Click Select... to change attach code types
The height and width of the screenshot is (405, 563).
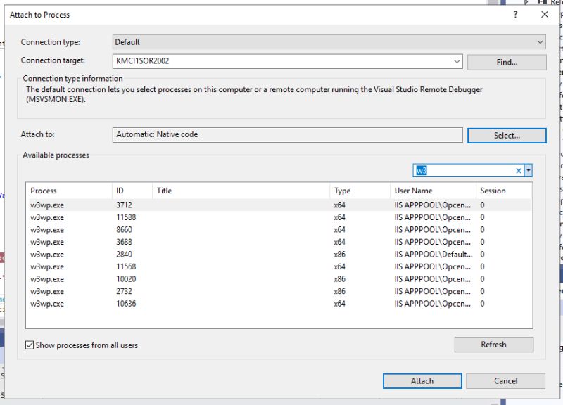[x=505, y=135]
